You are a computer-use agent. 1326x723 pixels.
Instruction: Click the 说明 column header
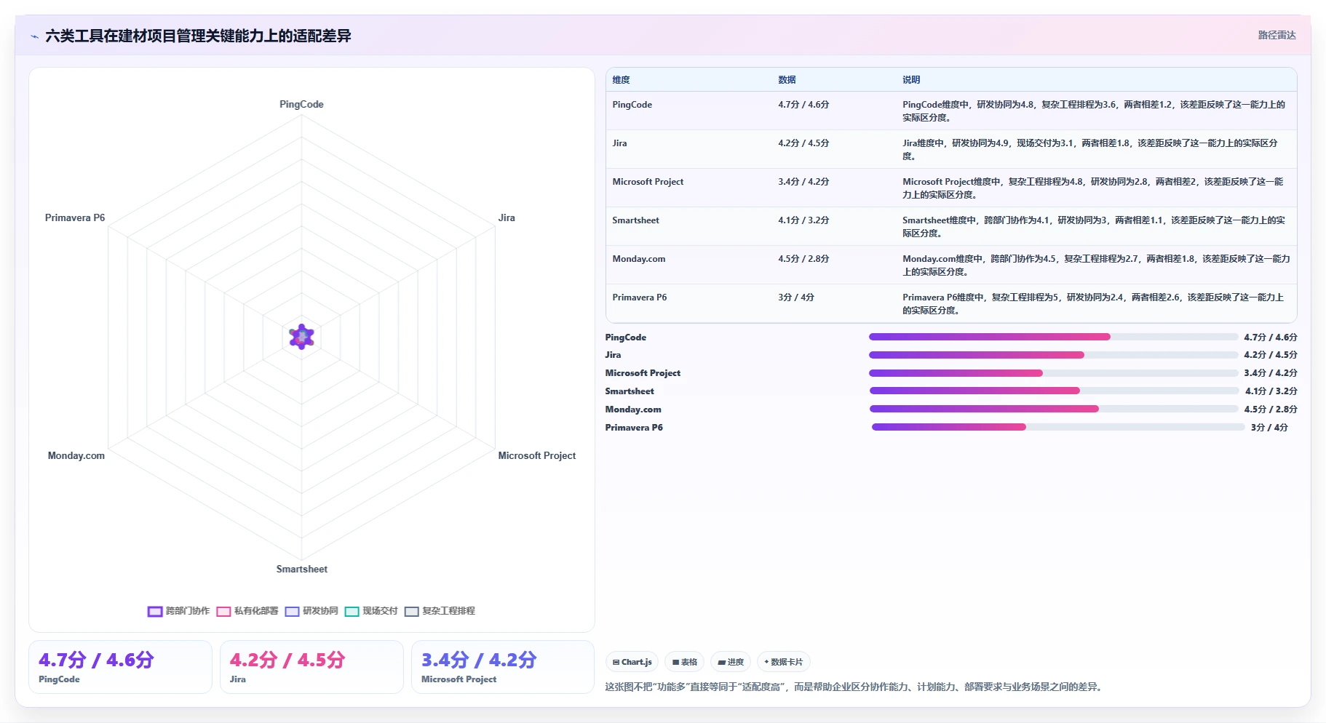[911, 80]
